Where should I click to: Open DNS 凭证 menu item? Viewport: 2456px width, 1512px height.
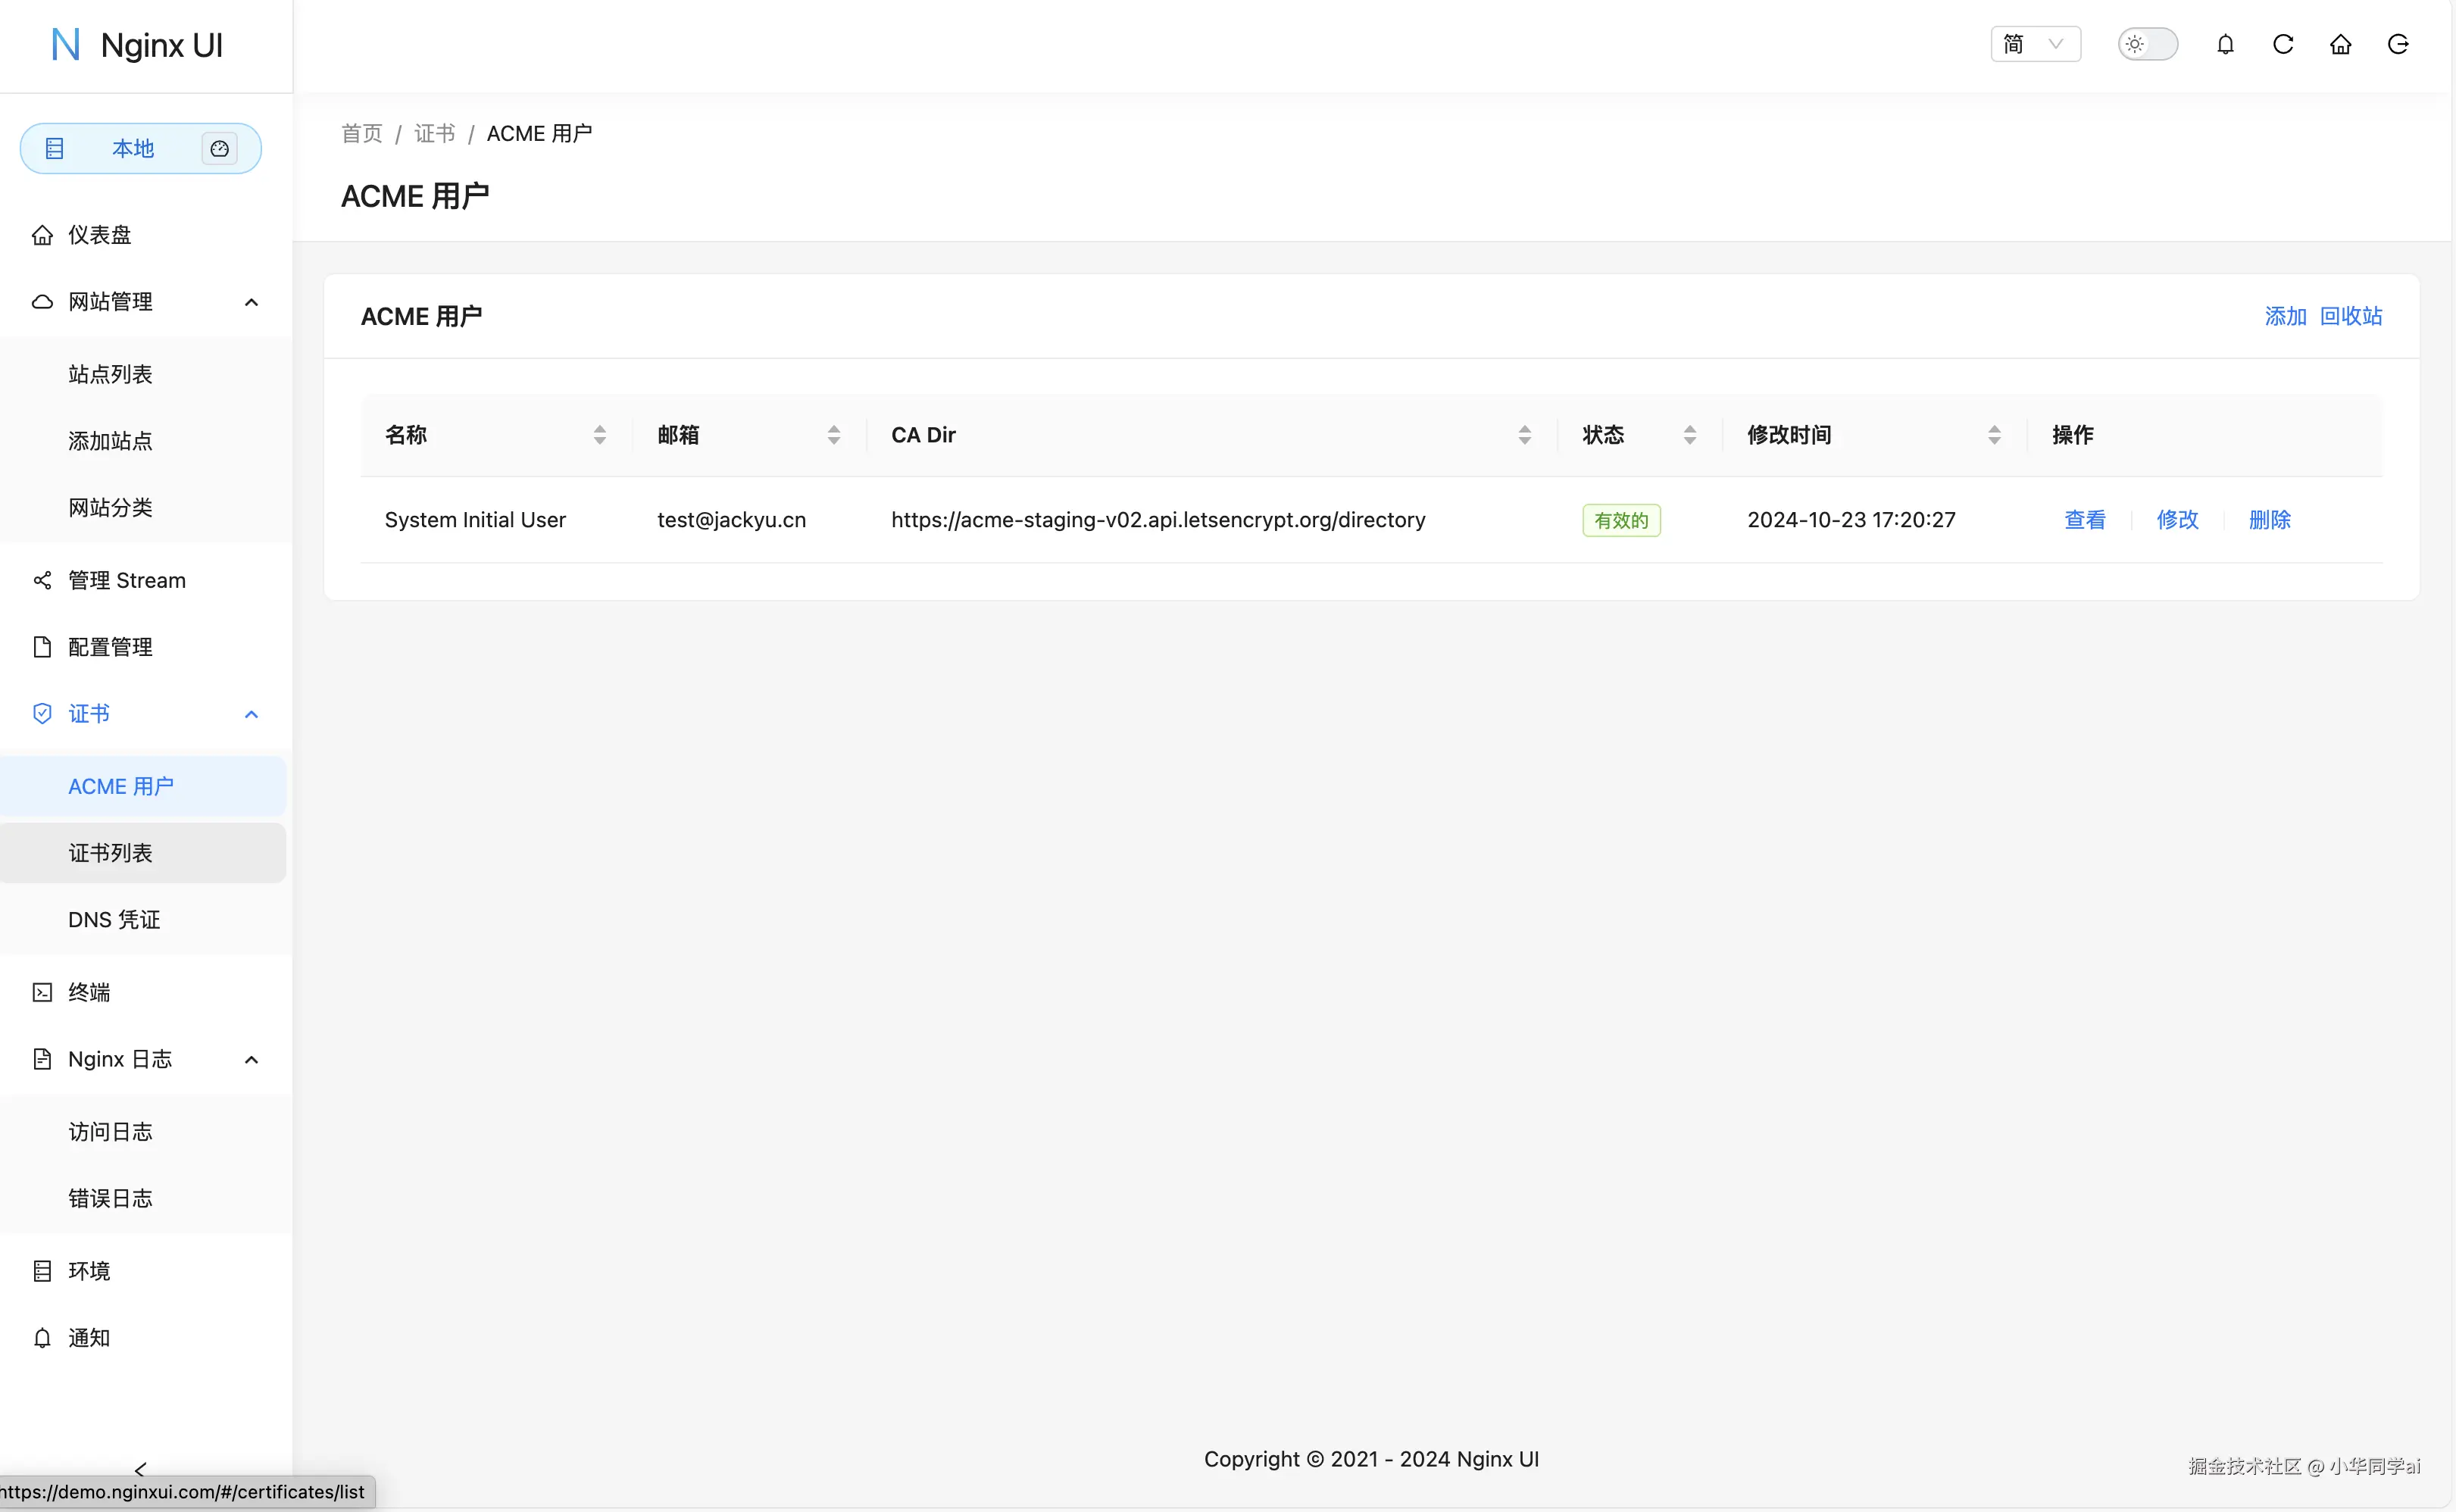pos(114,920)
